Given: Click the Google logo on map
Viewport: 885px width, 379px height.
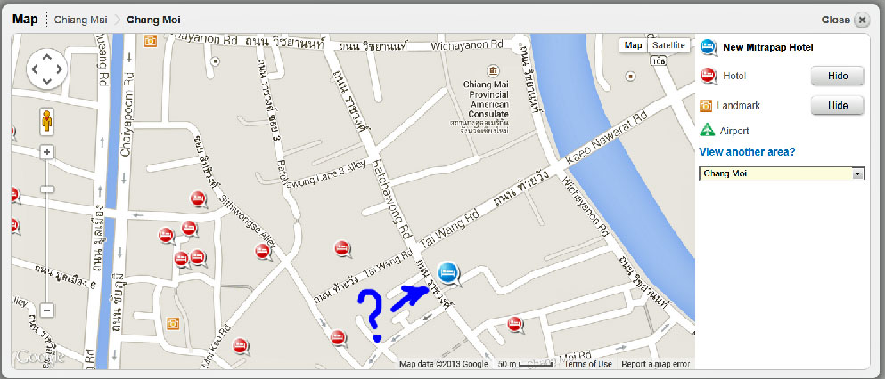Looking at the screenshot, I should tap(39, 356).
